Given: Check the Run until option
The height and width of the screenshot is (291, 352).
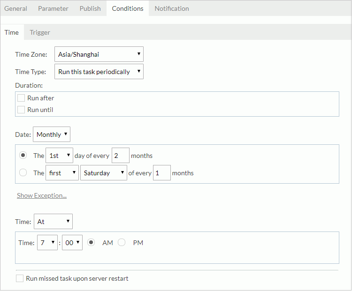Looking at the screenshot, I should coord(21,110).
